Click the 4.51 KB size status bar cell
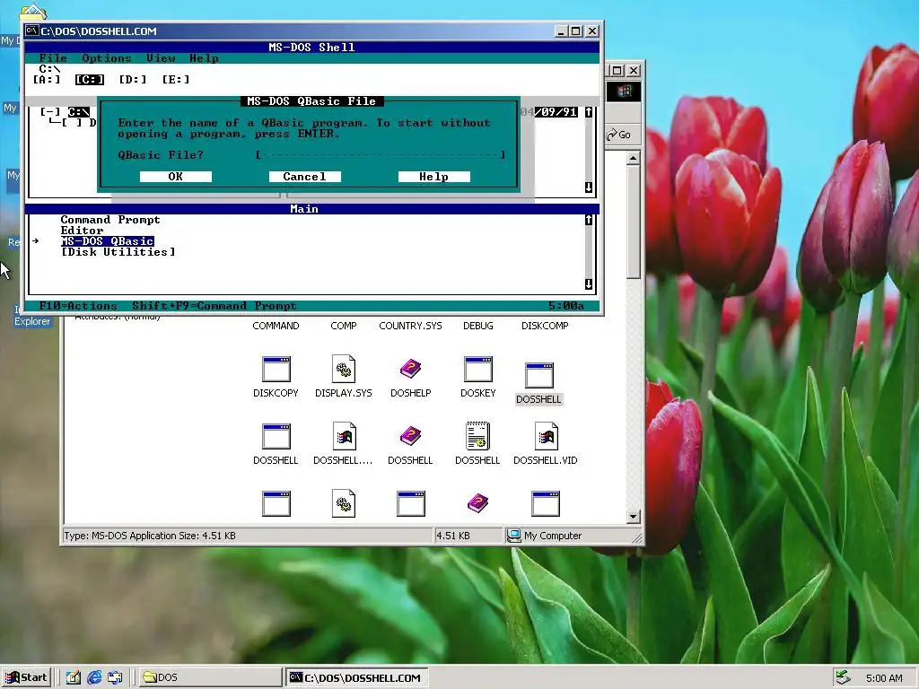Image resolution: width=919 pixels, height=689 pixels. [x=468, y=536]
